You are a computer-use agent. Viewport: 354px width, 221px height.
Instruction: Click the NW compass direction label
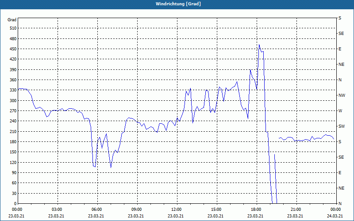click(342, 95)
